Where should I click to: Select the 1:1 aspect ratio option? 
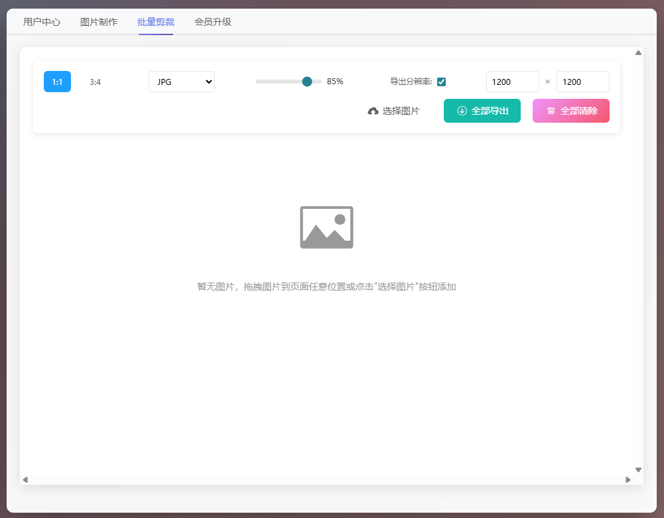(x=57, y=81)
